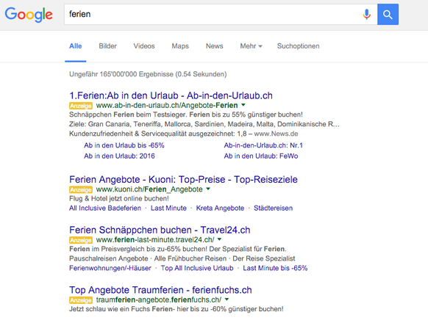Screen dimensions: 428x323
Task: Click 'Kundenzufriedenheit & Servicequalität' line
Action: tap(183, 134)
